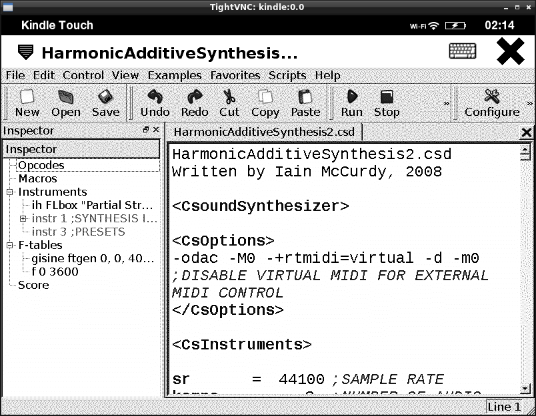Save the document with the Save icon
This screenshot has width=536, height=416.
(105, 103)
